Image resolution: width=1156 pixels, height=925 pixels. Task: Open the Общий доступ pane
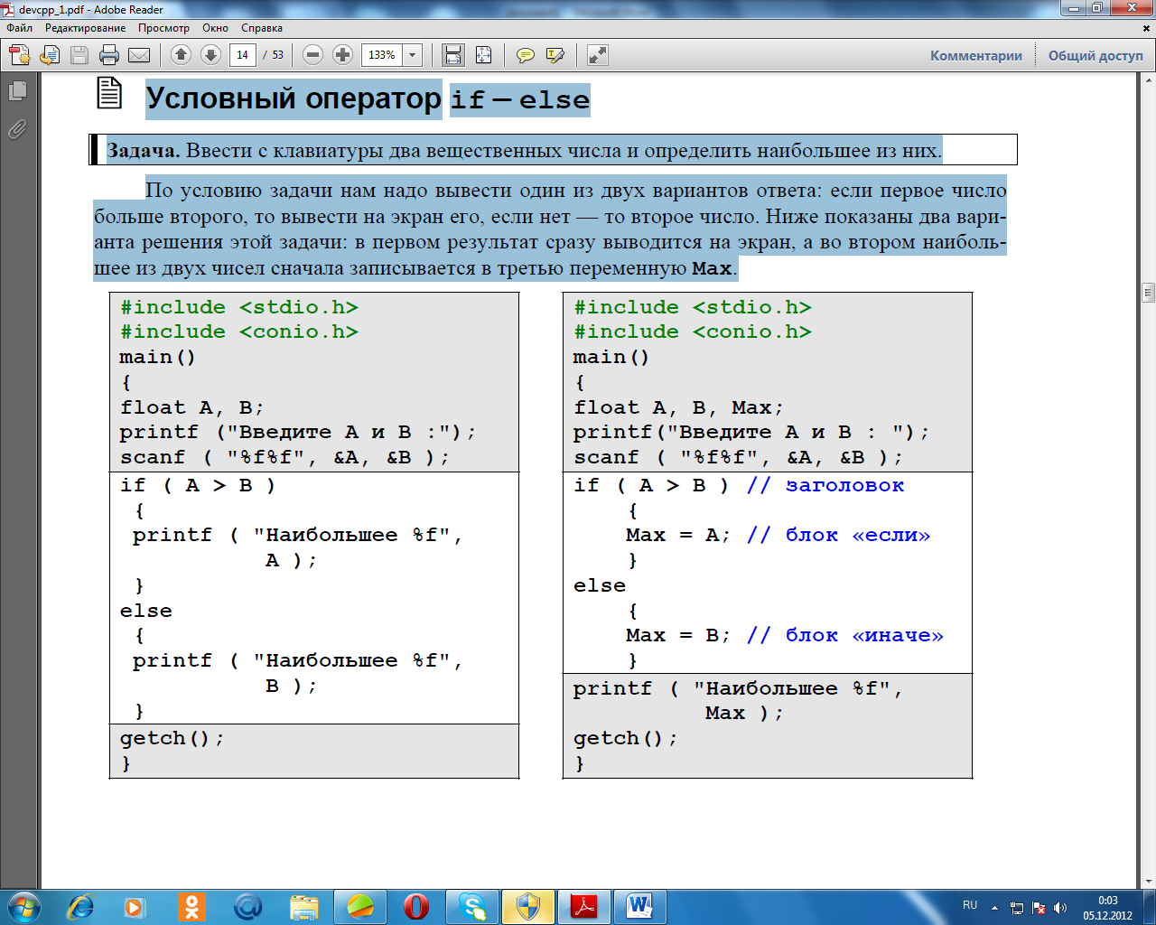1095,55
